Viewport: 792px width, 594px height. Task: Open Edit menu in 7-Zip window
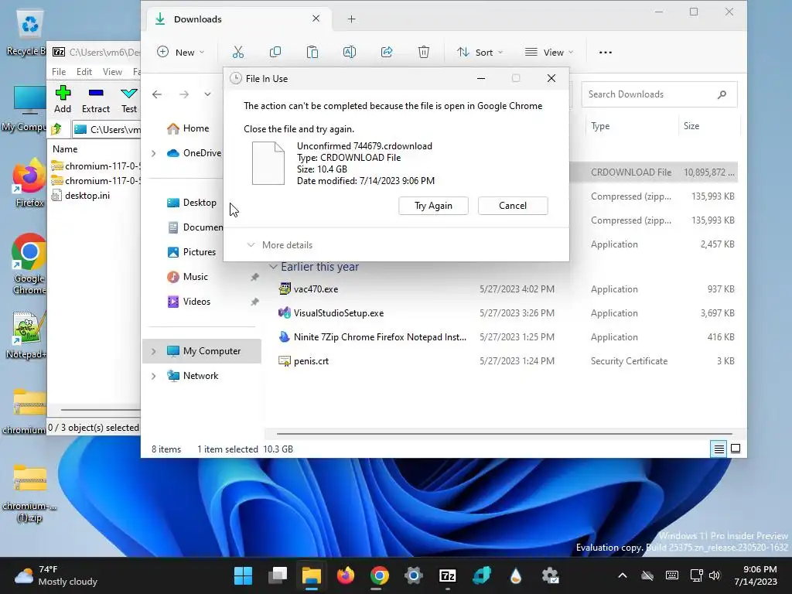pos(84,72)
